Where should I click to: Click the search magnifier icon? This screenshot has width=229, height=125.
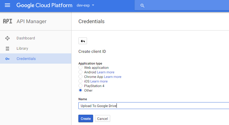click(142, 6)
